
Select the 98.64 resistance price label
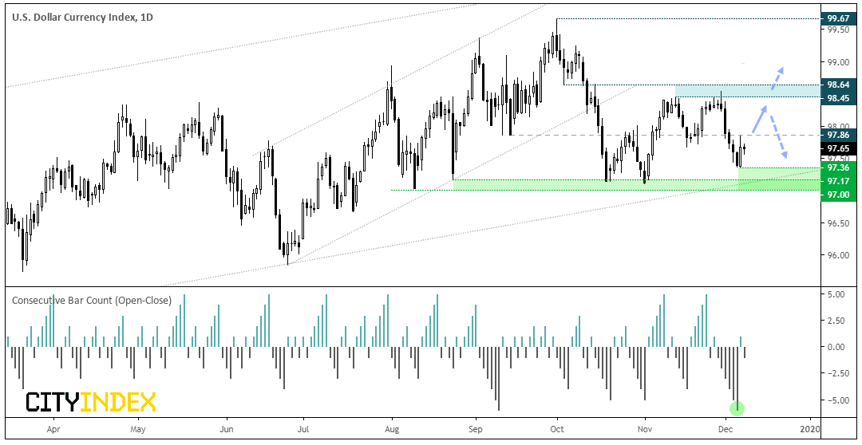click(x=838, y=85)
